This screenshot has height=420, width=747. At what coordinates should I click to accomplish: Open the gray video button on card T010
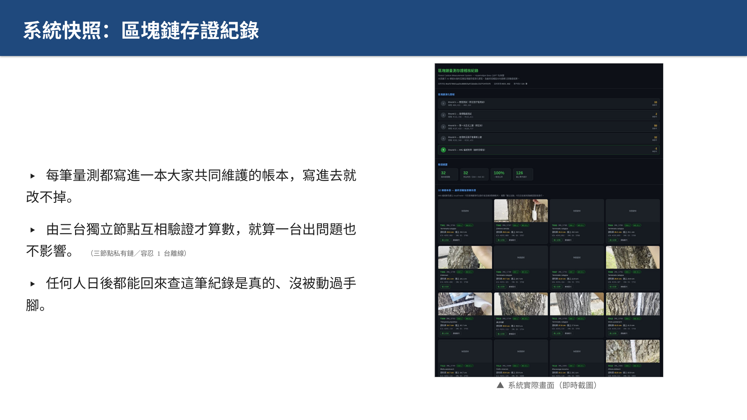click(x=512, y=334)
